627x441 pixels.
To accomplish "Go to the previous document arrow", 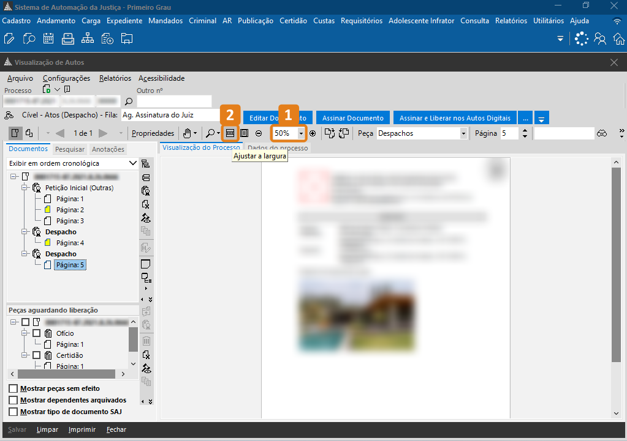I will click(x=61, y=133).
